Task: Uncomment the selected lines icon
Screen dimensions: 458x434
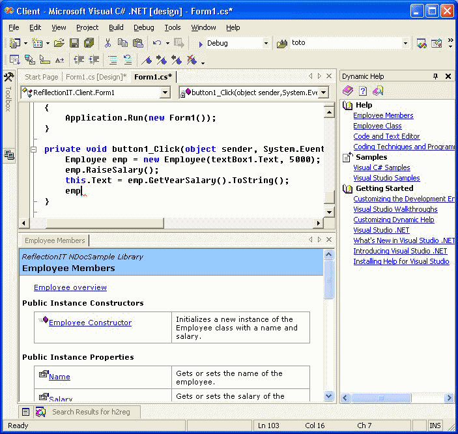Action: coord(128,60)
